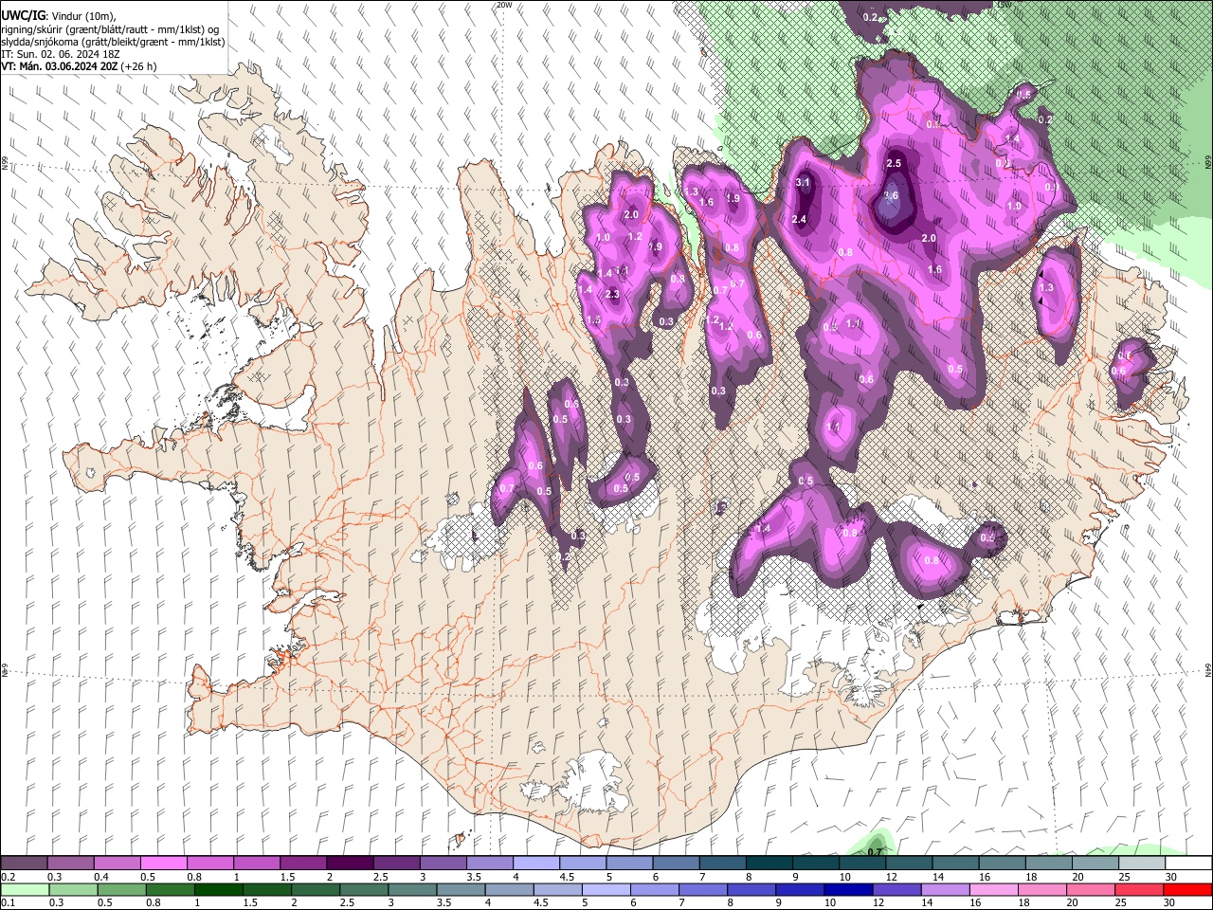Click the pale grey 25 swatch in upper legend
The image size is (1213, 910).
tap(1142, 864)
